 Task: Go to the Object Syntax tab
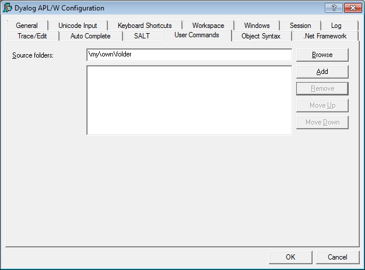261,36
